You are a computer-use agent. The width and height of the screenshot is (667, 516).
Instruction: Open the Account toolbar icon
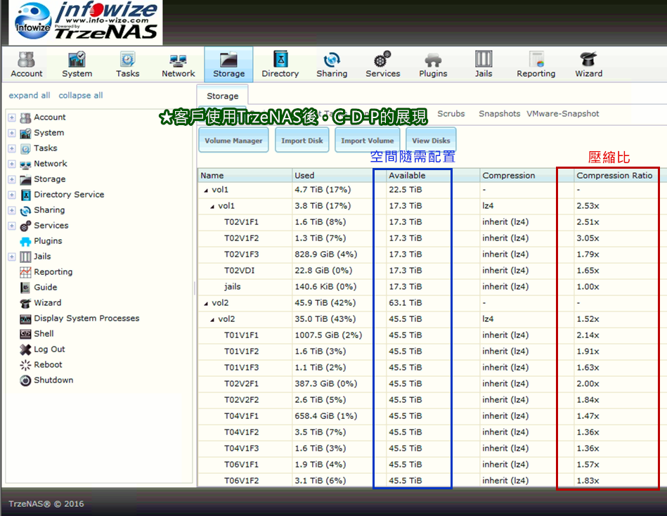(x=27, y=64)
